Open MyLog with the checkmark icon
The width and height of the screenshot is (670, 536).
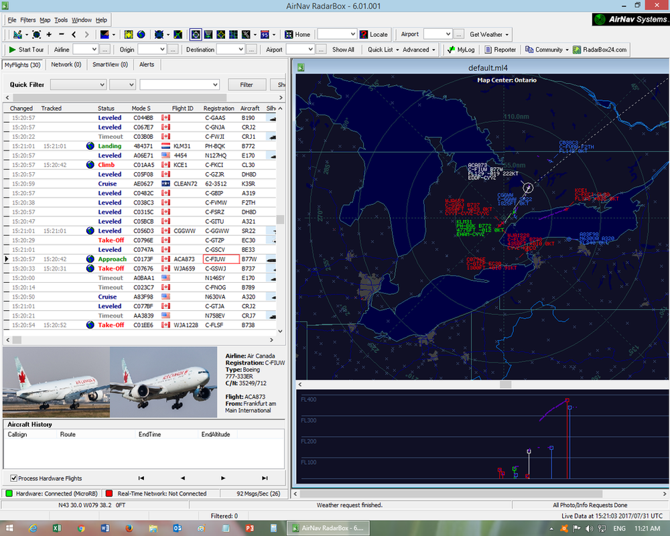461,50
